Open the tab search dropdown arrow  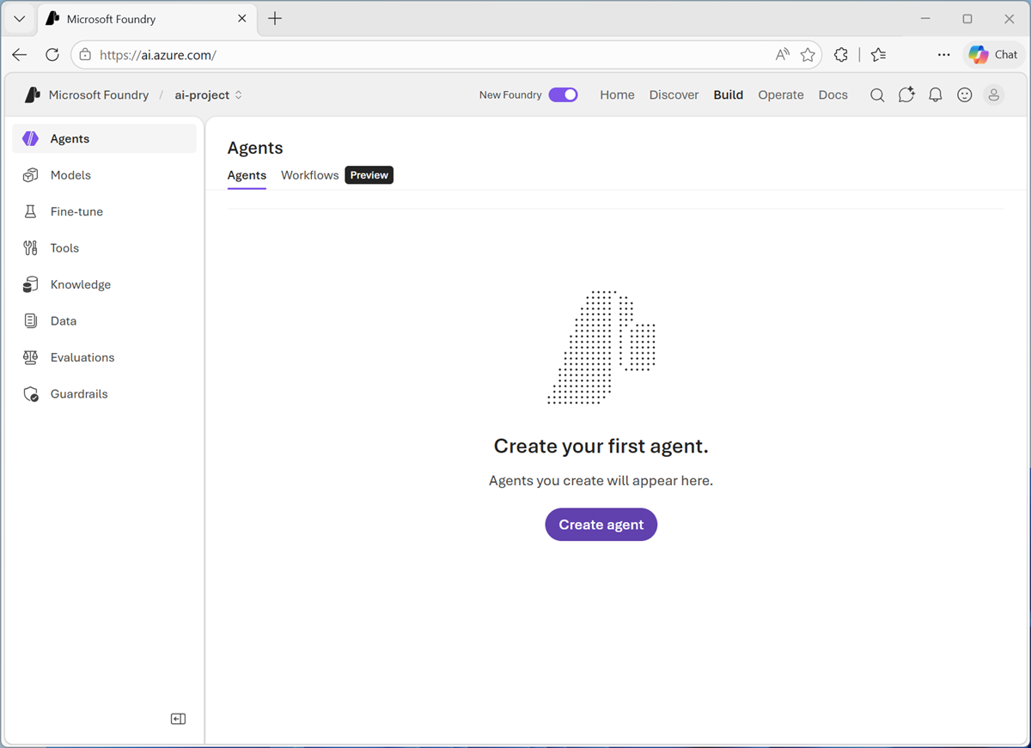click(20, 19)
